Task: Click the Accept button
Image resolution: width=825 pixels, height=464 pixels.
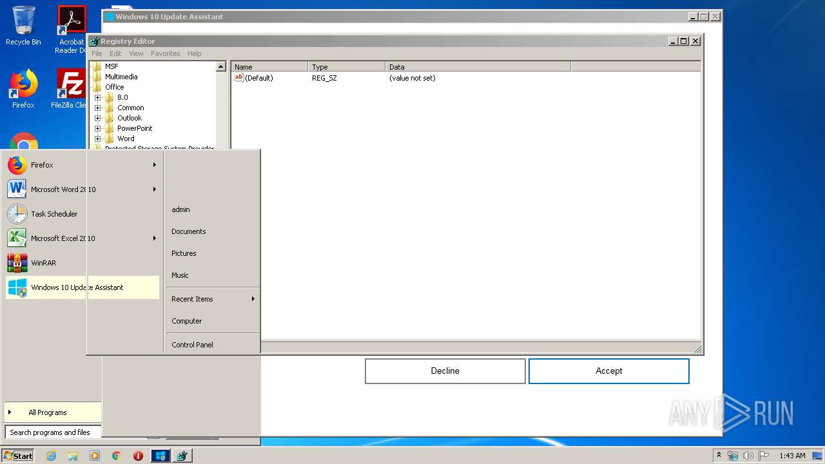Action: click(x=609, y=371)
